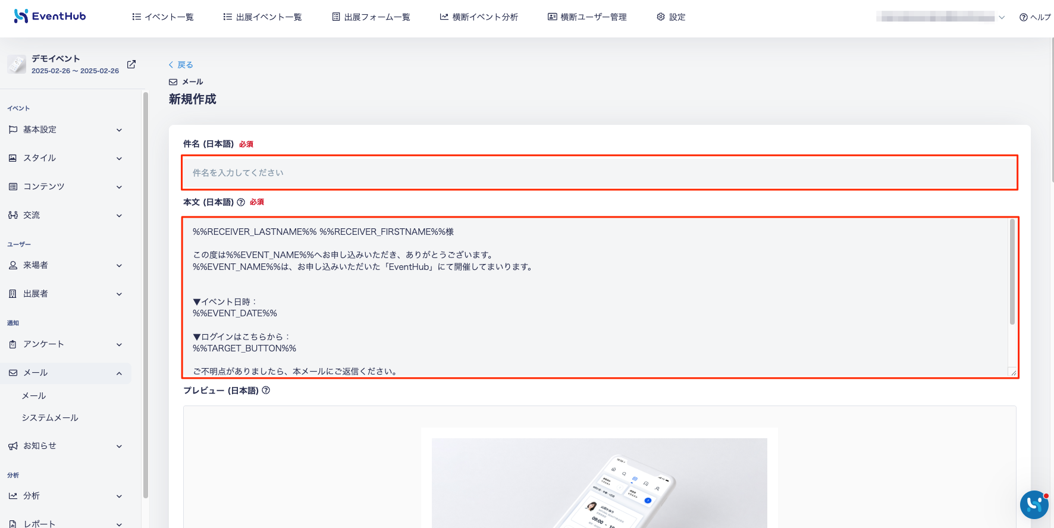Expand the レポート section
The width and height of the screenshot is (1054, 528).
(119, 524)
